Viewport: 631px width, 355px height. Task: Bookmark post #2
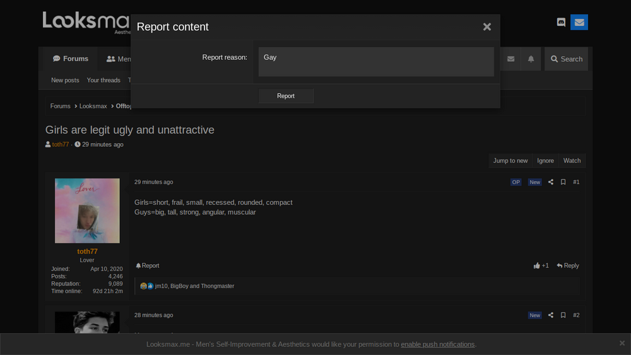563,315
